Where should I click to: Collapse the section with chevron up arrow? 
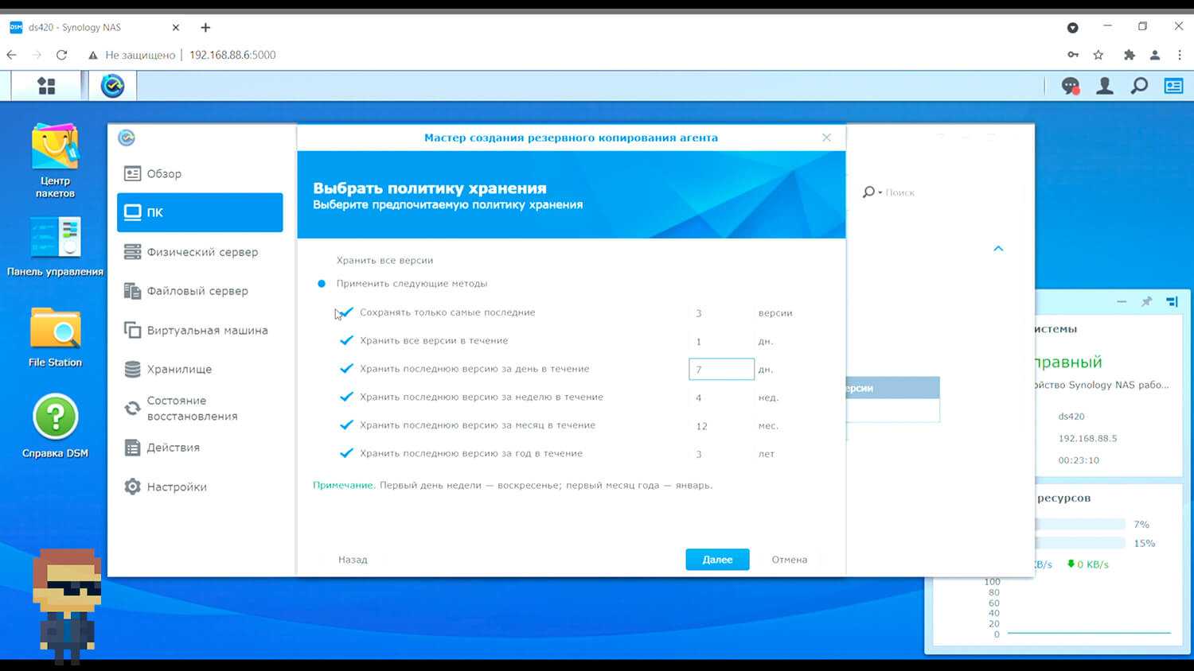click(x=998, y=249)
